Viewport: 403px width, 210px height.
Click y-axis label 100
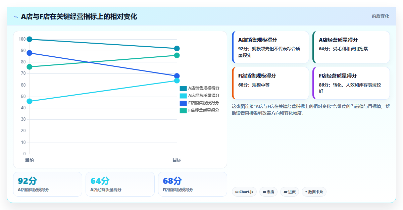point(22,39)
